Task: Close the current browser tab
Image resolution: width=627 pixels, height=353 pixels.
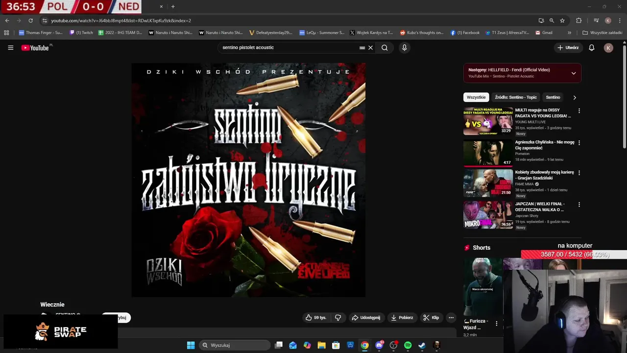Action: 161,6
